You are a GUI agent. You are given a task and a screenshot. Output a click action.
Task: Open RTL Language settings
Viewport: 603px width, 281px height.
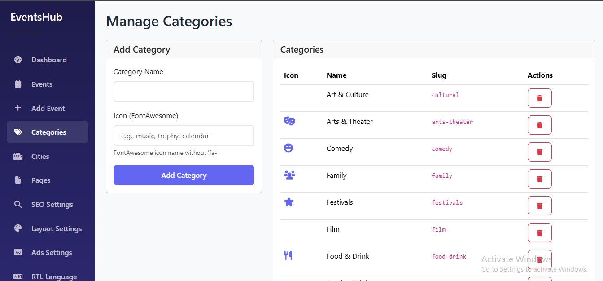click(54, 277)
